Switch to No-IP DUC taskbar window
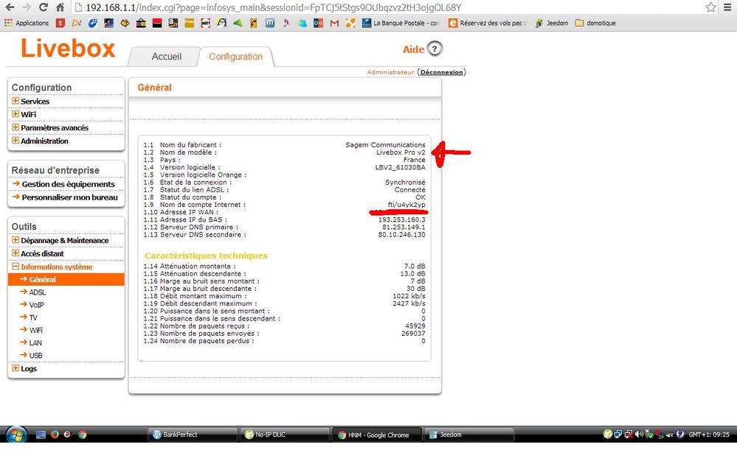 click(x=285, y=434)
